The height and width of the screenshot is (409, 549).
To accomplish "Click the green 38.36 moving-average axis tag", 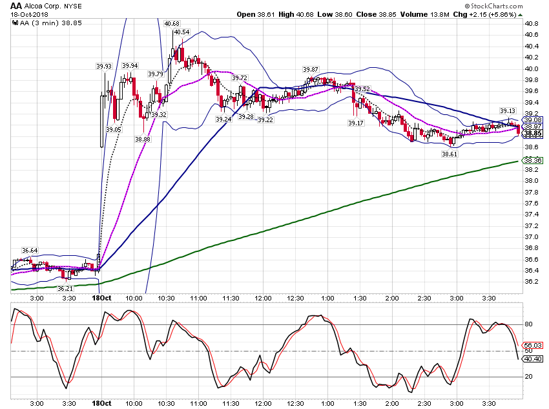I will [532, 161].
